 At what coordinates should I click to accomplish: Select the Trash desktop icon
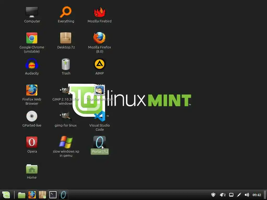point(66,64)
